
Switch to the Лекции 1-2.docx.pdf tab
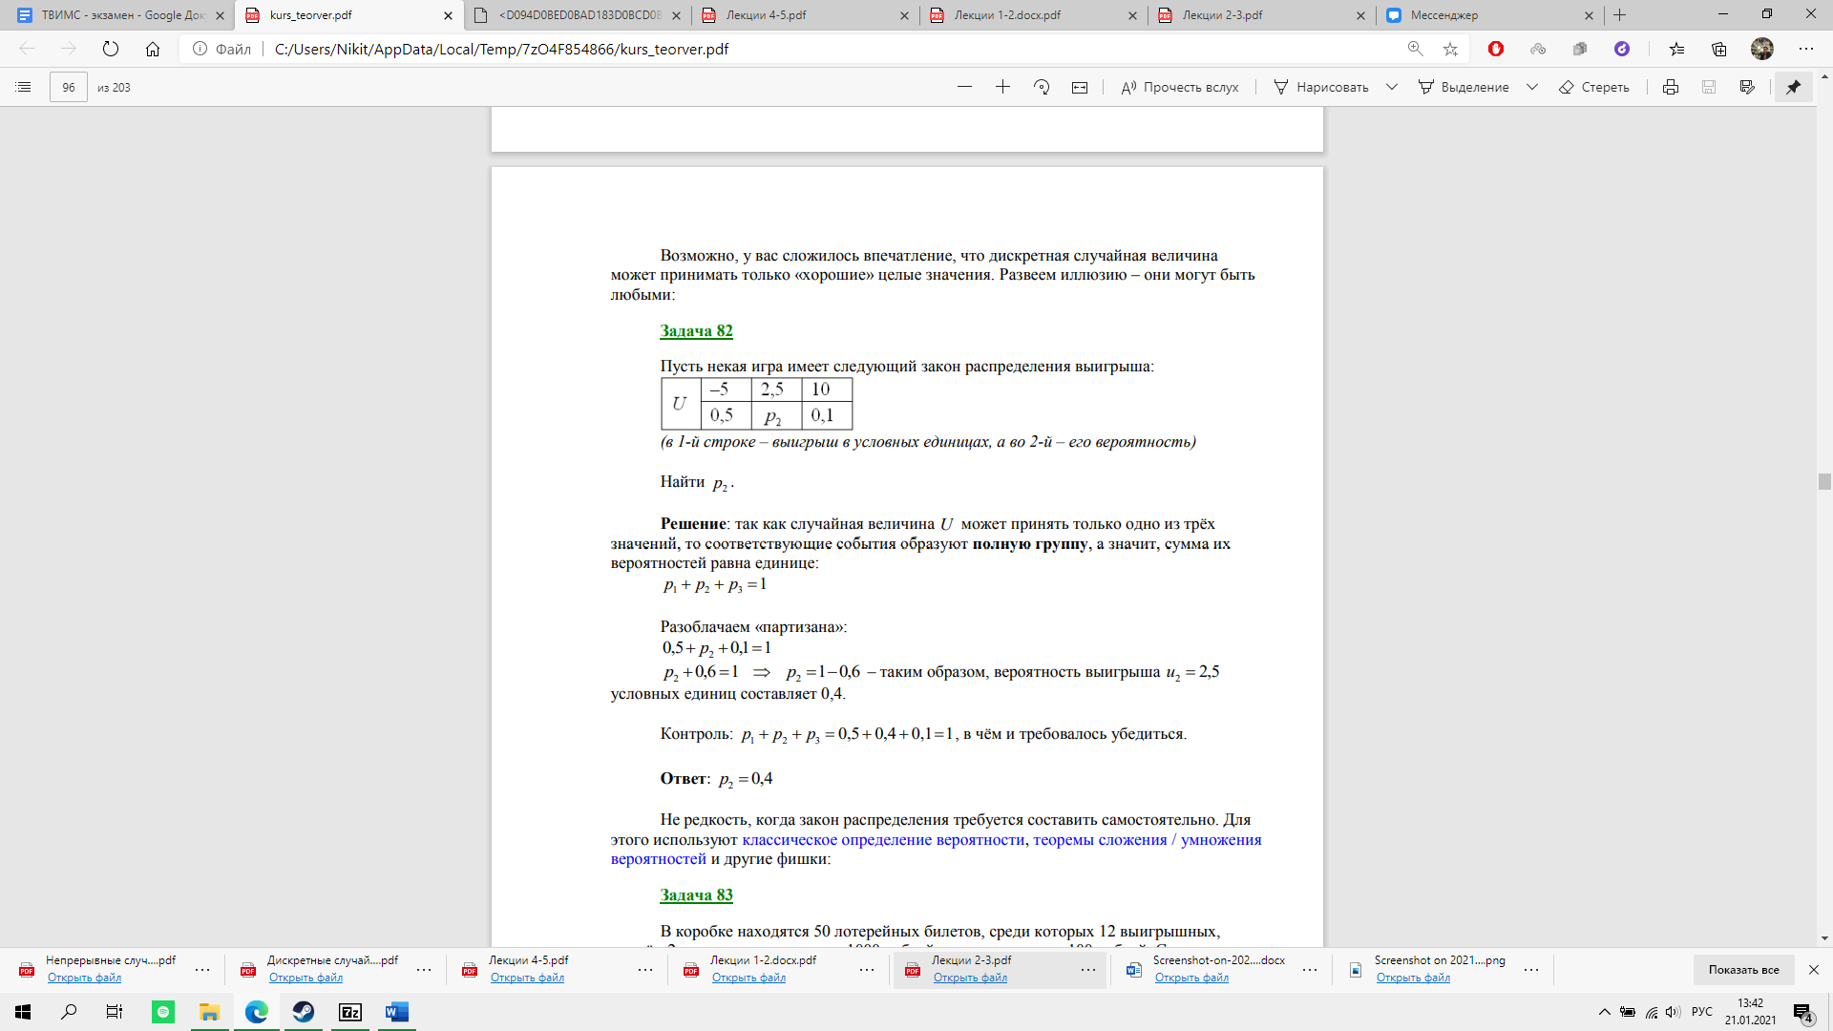1035,15
